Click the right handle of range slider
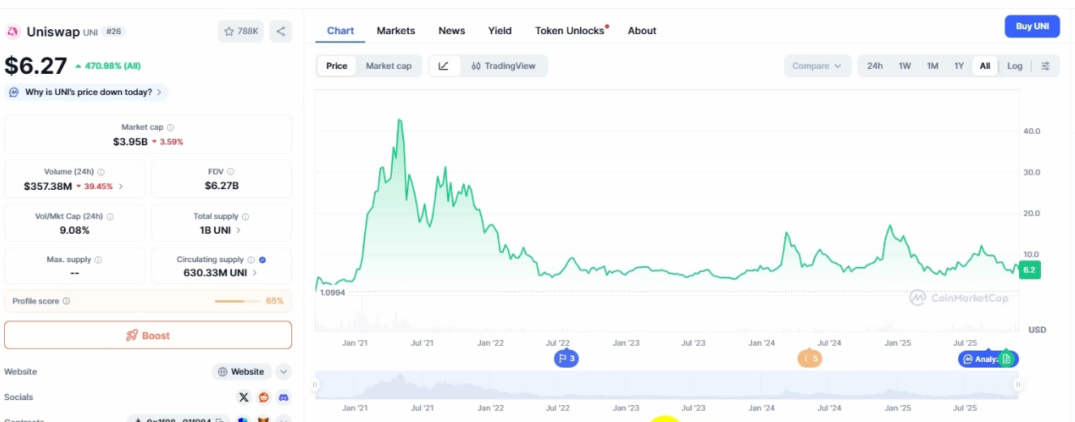This screenshot has height=422, width=1075. point(1017,385)
